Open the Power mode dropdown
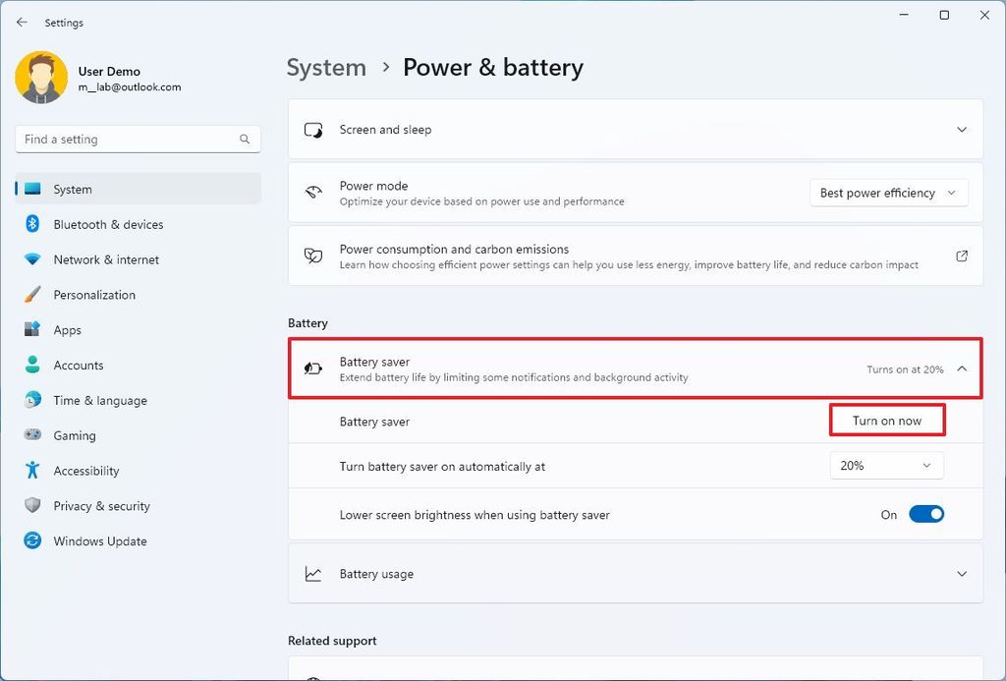Image resolution: width=1006 pixels, height=681 pixels. coord(887,193)
